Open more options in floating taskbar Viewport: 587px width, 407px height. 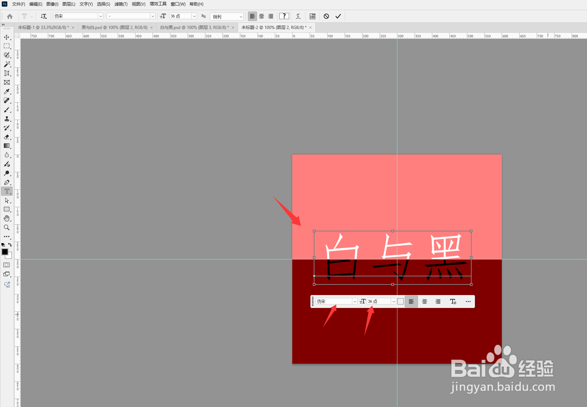468,301
